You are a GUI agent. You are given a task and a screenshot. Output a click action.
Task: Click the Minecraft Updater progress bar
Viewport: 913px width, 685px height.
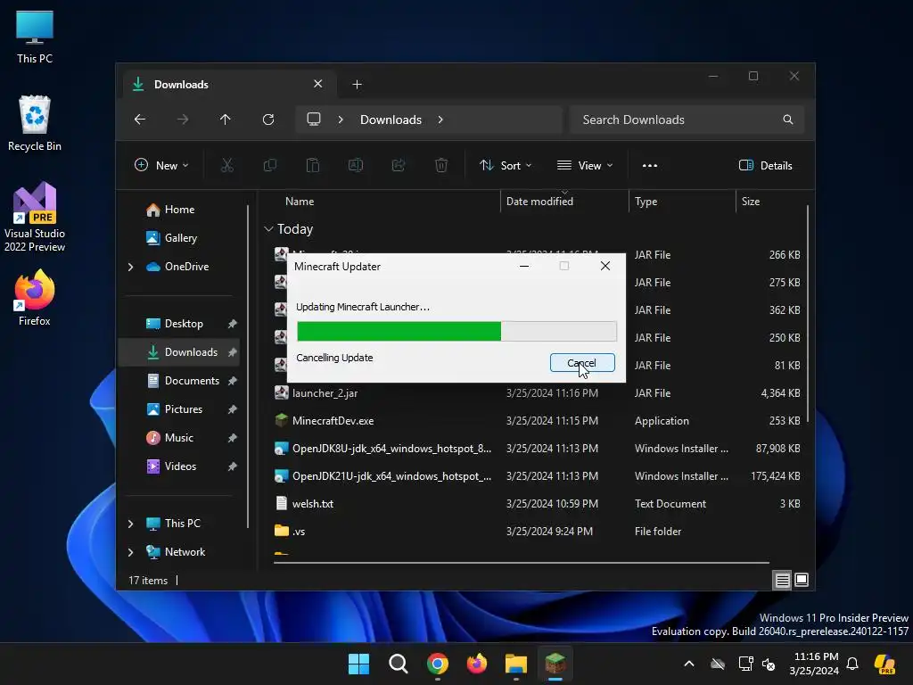coord(456,331)
